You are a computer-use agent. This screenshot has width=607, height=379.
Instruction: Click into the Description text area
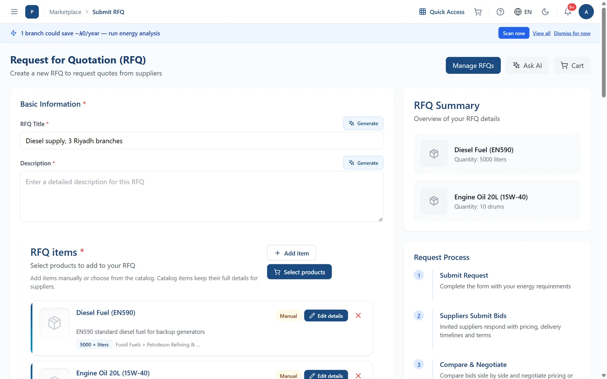coord(202,197)
